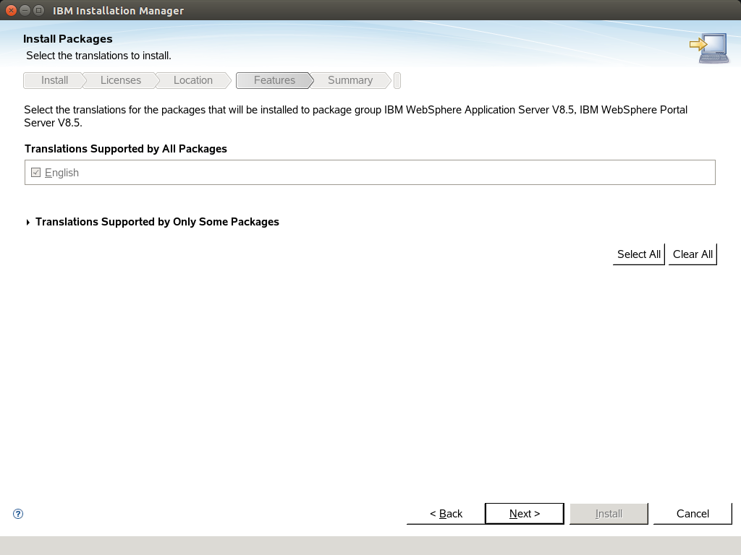
Task: Select the Features wizard step
Action: click(x=274, y=80)
